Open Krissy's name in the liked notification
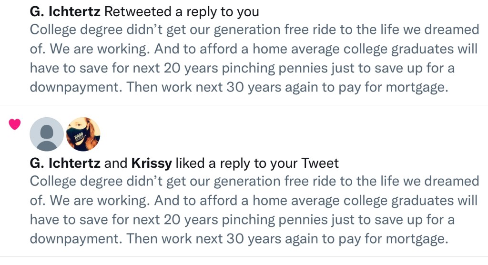Screen dimensions: 488x265 152,163
